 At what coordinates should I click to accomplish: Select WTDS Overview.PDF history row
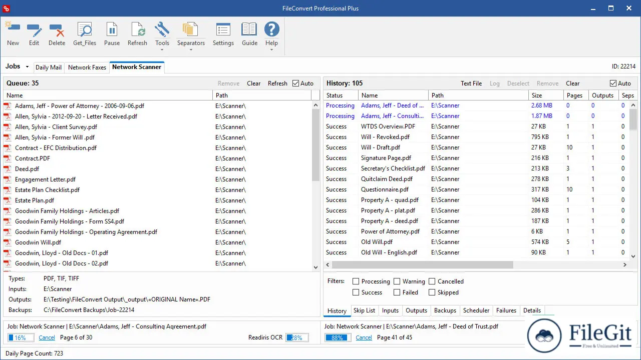click(x=476, y=126)
